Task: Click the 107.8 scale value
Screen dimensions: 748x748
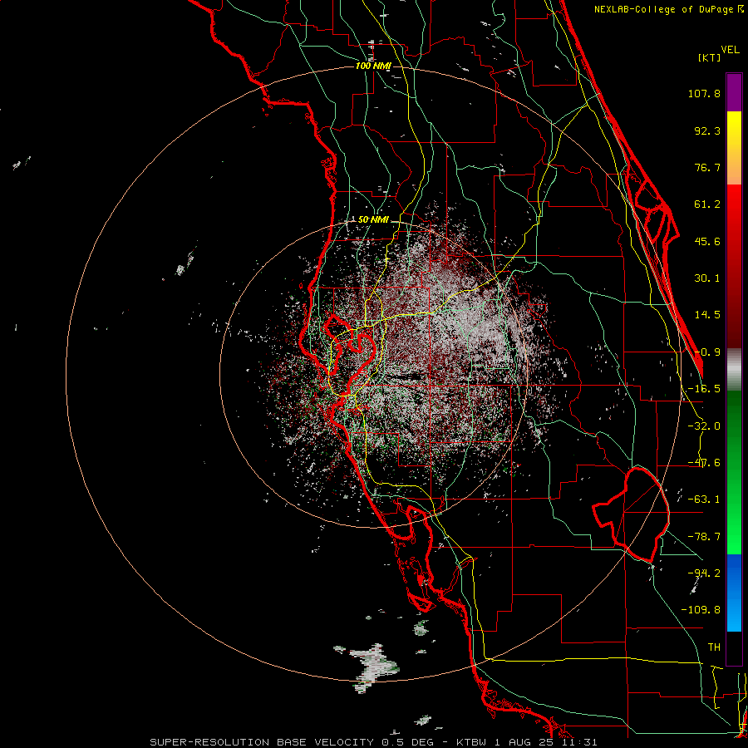Action: (x=704, y=93)
